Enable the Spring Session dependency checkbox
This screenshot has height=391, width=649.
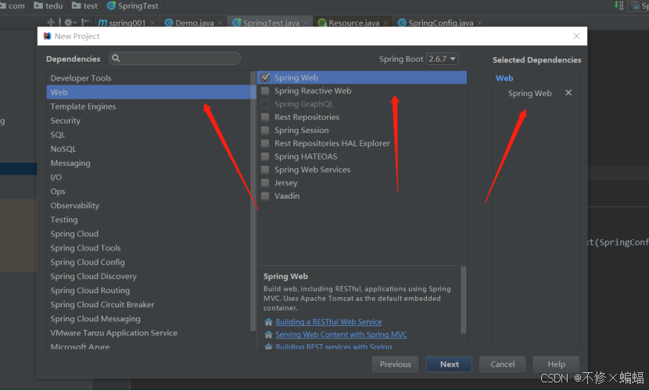(265, 131)
